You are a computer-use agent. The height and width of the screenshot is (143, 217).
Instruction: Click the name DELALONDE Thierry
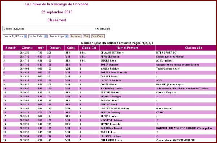click(112, 52)
